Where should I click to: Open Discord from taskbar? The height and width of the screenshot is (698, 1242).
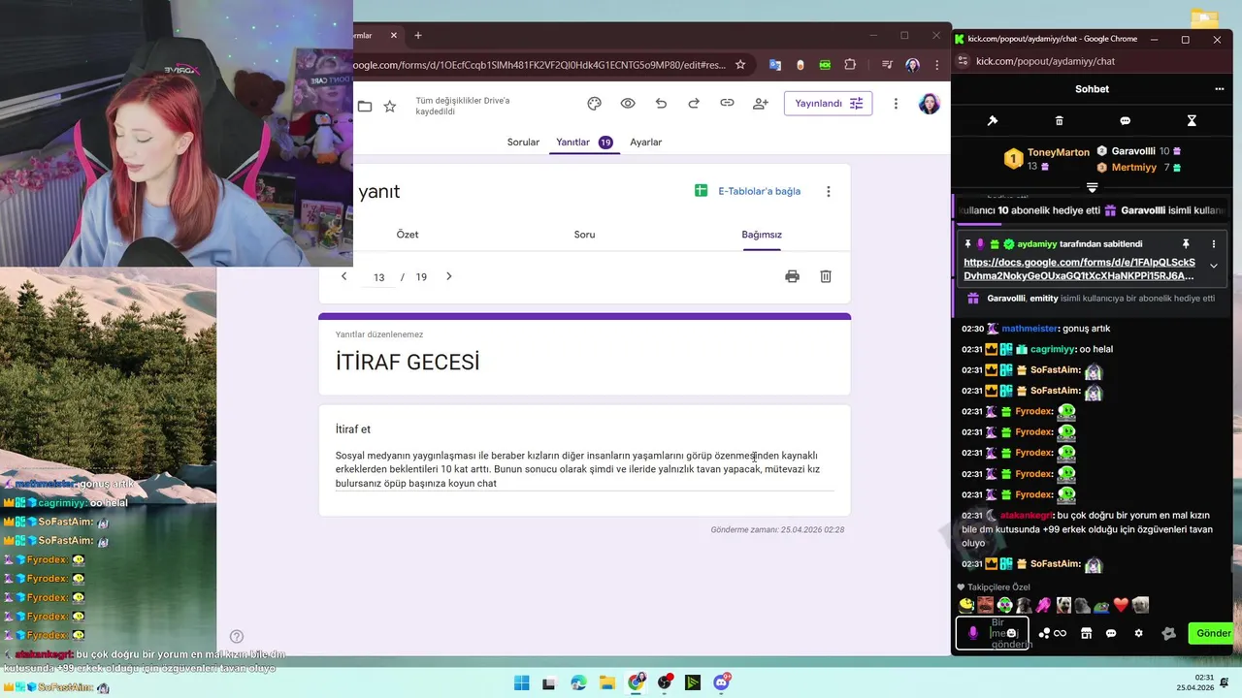tap(722, 682)
